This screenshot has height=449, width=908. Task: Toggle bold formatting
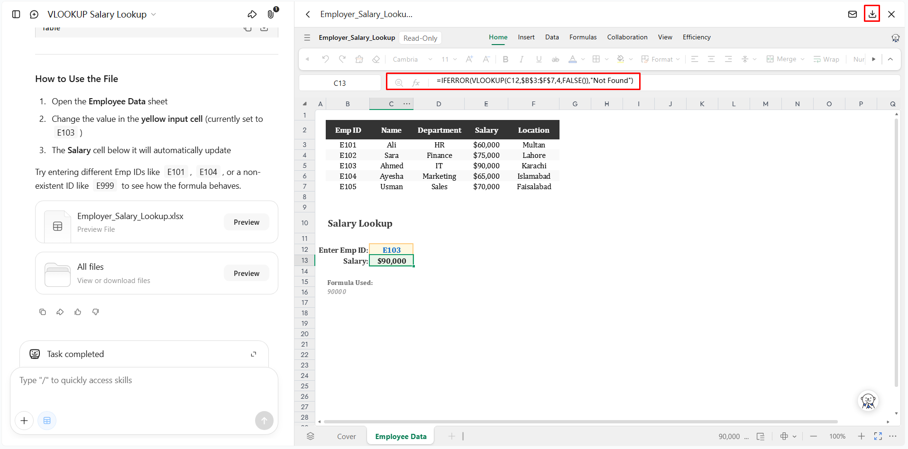coord(505,59)
